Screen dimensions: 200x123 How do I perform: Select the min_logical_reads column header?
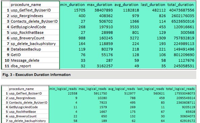(63, 89)
